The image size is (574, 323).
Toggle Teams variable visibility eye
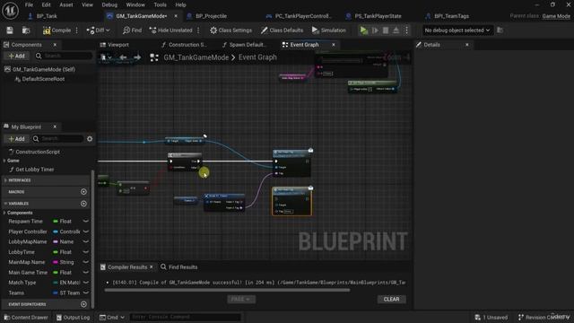point(86,293)
